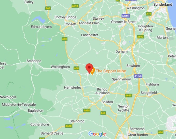Click the Google logo on the map
Viewport: 176px width, 139px height.
97,134
